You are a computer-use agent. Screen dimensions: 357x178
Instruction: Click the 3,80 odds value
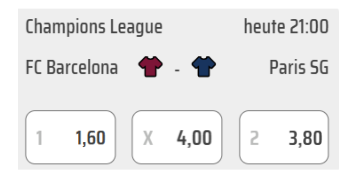click(x=305, y=138)
